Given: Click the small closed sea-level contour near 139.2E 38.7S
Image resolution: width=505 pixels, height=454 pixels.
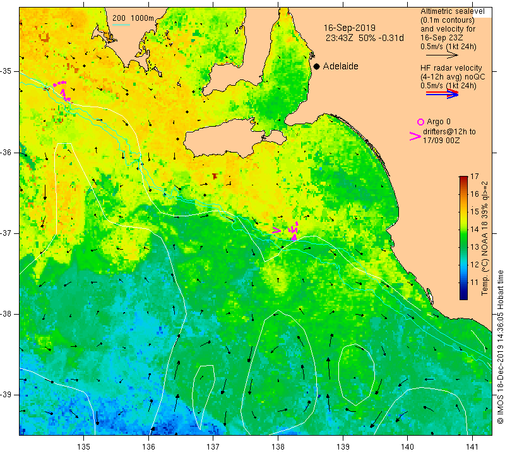Looking at the screenshot, I should point(357,375).
